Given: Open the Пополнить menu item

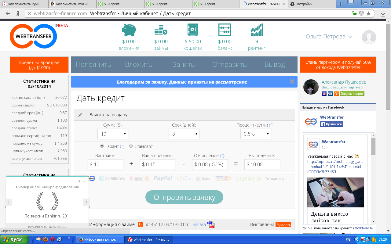Looking at the screenshot, I should [x=93, y=65].
